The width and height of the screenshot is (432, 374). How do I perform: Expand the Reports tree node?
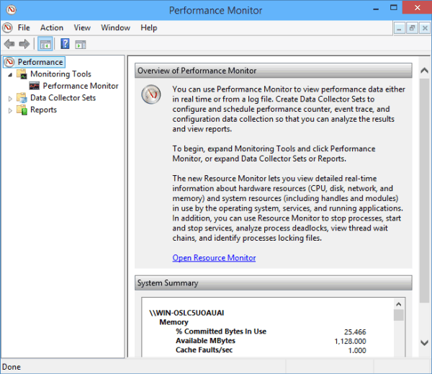[x=10, y=110]
